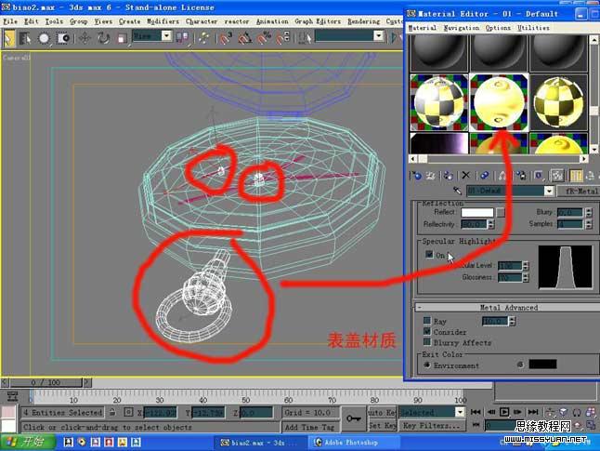
Task: Enable Blurry Affects checkbox
Action: [427, 341]
